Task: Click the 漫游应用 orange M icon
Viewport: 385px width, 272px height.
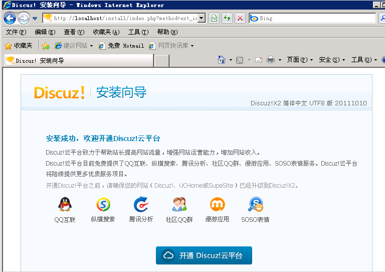Action: (x=217, y=204)
